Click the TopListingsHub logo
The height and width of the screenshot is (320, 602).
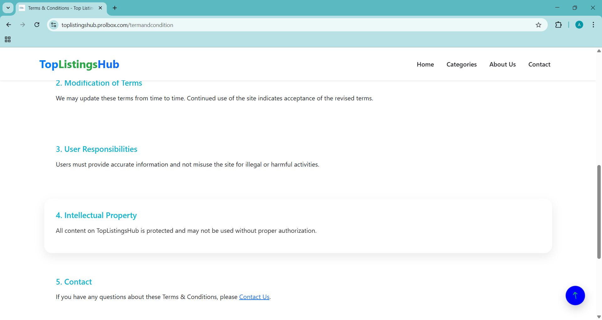[79, 64]
